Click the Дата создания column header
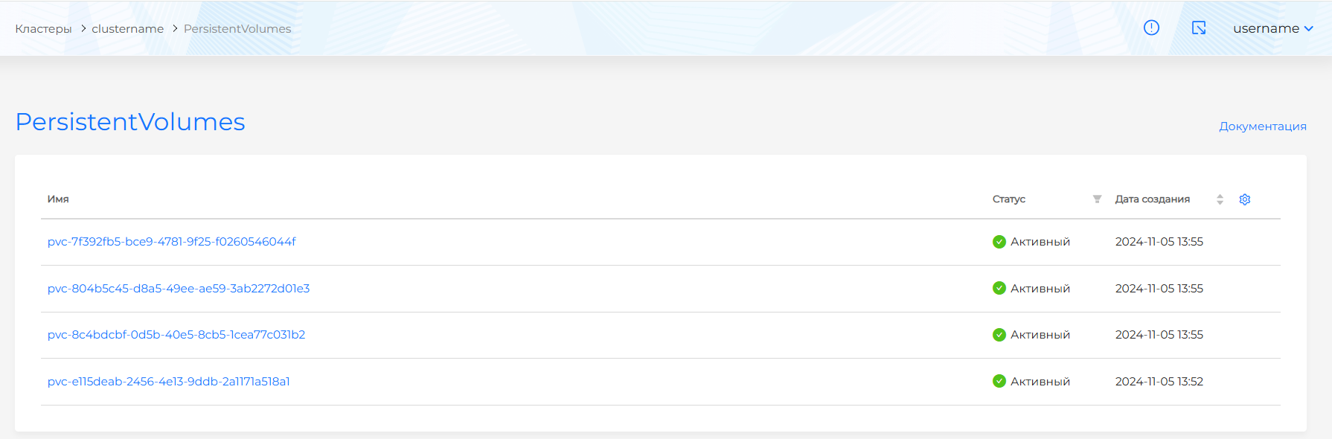The width and height of the screenshot is (1332, 439). click(1152, 199)
